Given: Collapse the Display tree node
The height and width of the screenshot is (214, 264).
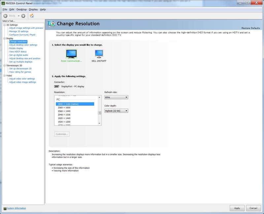Looking at the screenshot, I should [5, 39].
